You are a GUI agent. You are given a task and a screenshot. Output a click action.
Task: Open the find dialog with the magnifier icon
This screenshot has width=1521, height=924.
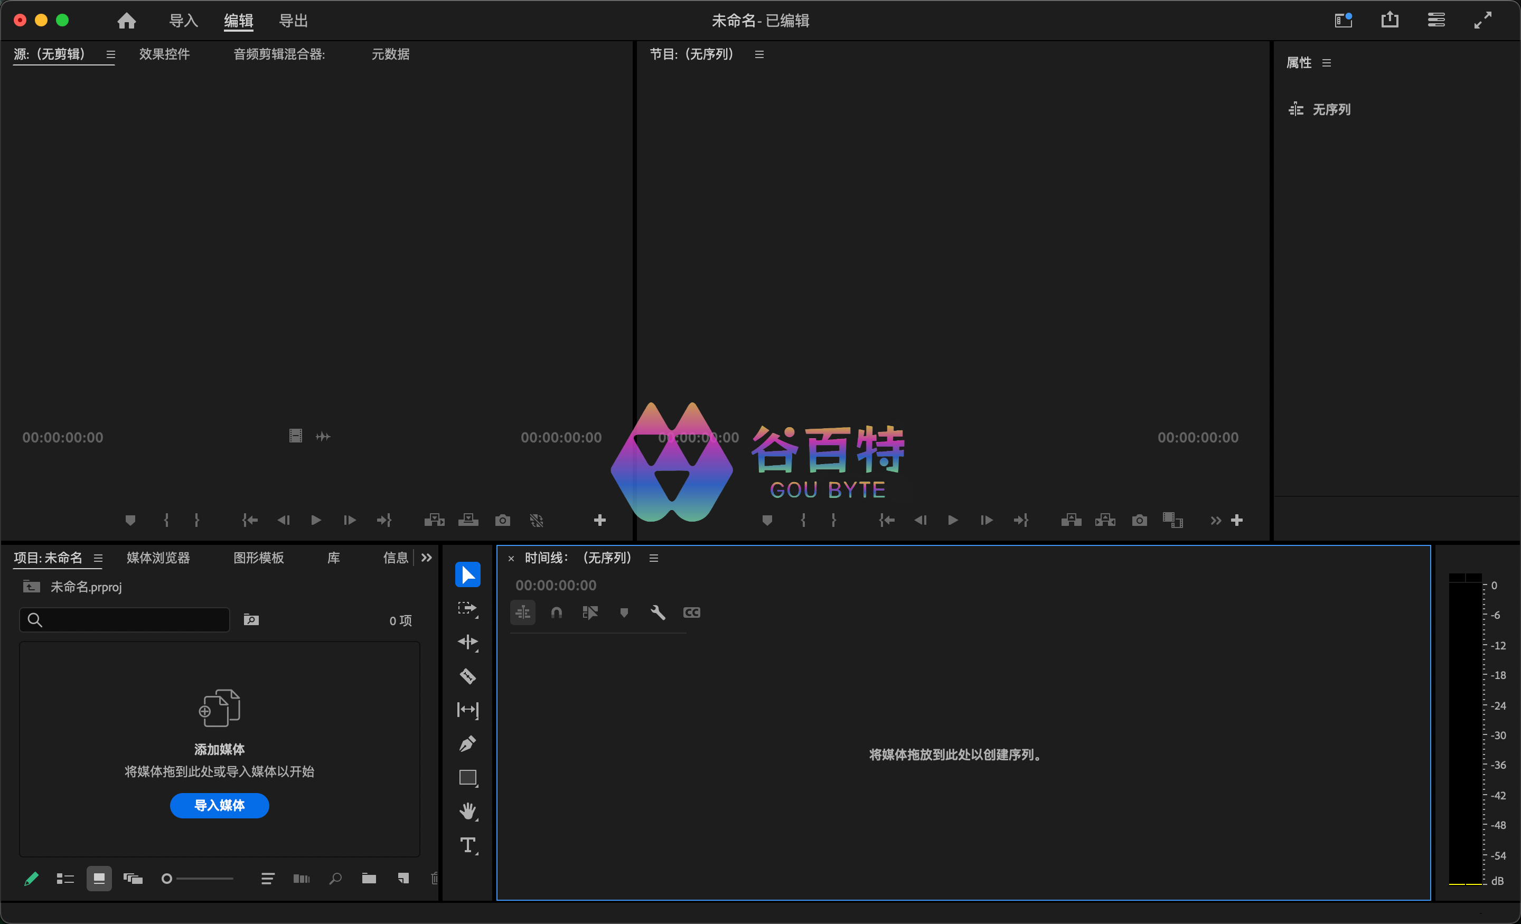335,878
